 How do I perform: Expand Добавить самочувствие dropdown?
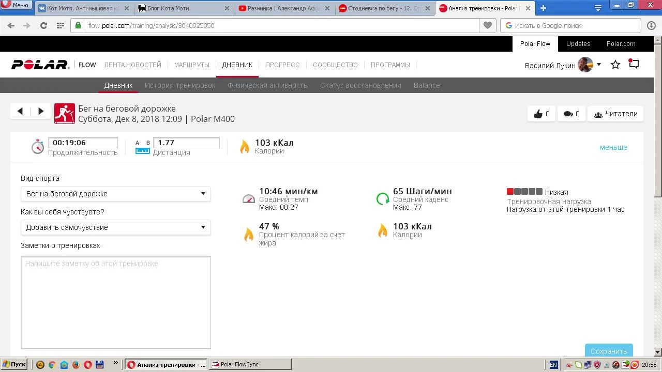point(115,227)
